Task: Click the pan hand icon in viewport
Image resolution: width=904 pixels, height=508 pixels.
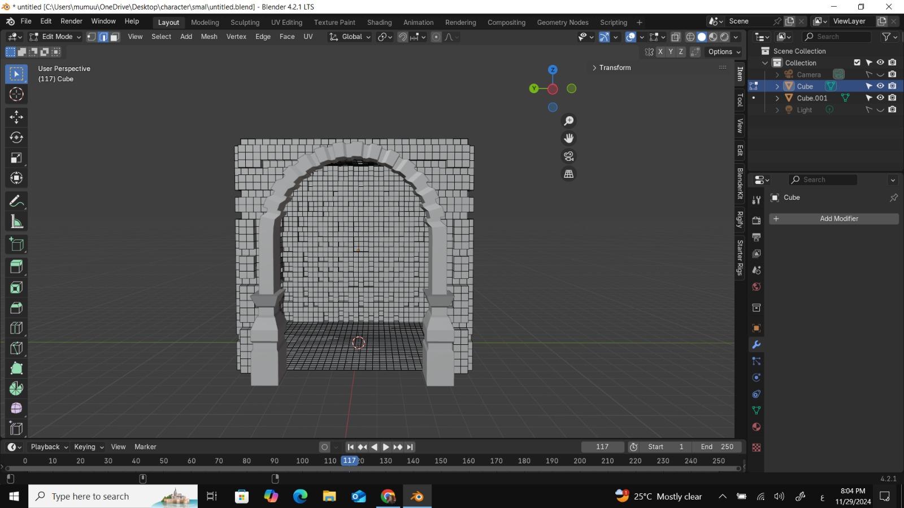Action: pos(569,138)
